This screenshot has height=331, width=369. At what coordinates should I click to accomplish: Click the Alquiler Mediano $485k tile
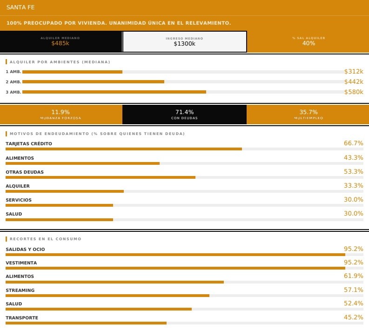(x=60, y=41)
